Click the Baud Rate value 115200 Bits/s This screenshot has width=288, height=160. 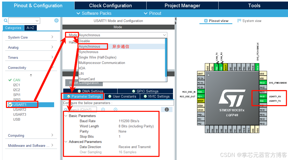129,121
